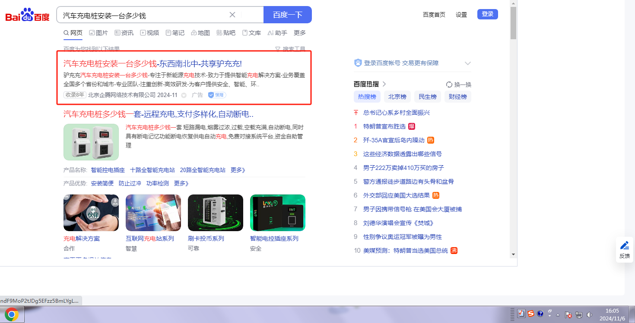Switch to the 视频 tab

click(149, 33)
